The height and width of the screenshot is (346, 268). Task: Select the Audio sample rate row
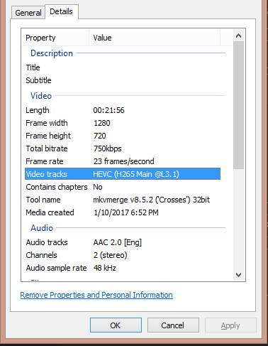(x=123, y=268)
